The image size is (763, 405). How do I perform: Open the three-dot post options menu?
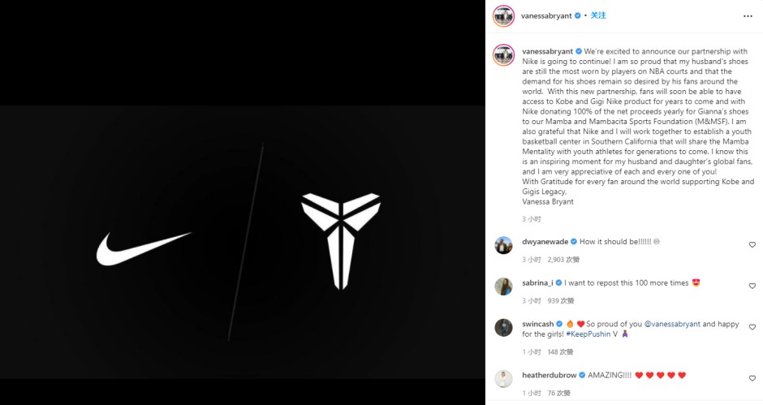[748, 16]
